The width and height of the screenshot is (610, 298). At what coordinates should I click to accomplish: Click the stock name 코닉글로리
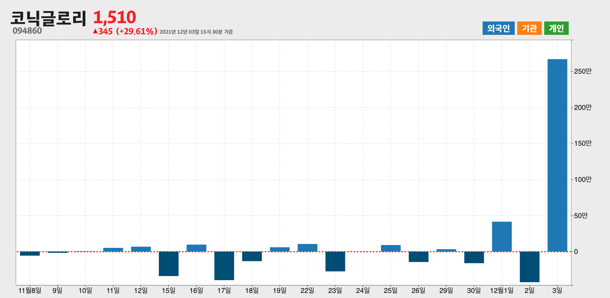48,18
